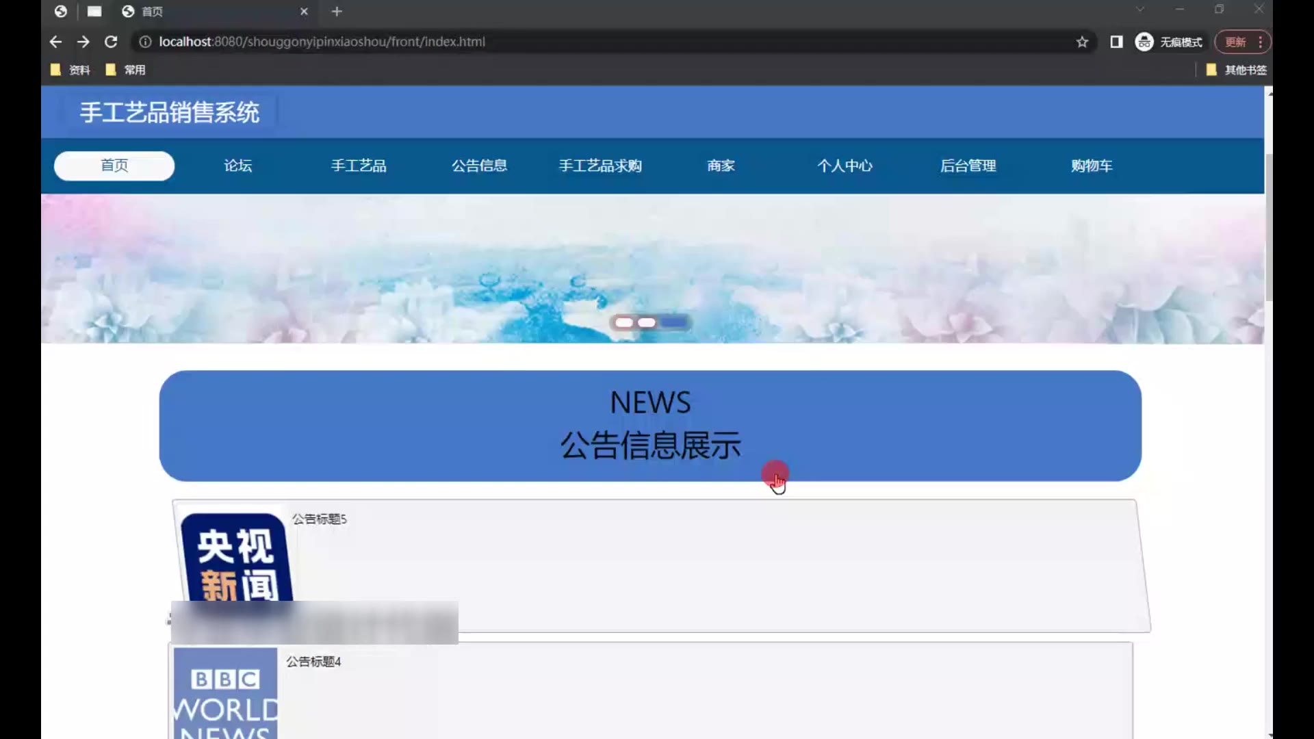Click the incognito profile icon
The image size is (1314, 739).
coord(1144,42)
